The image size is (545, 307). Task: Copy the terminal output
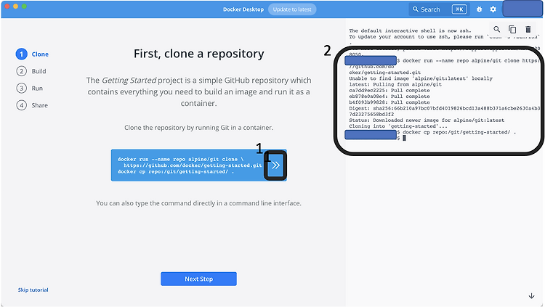512,29
